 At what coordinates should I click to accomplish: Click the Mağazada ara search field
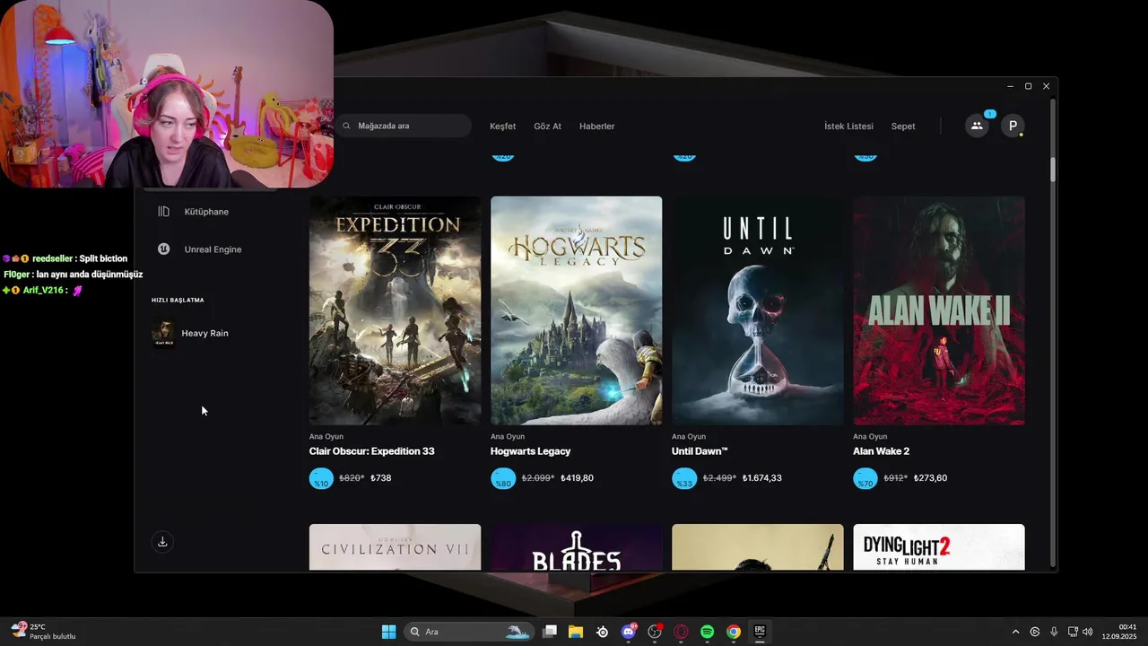click(404, 126)
